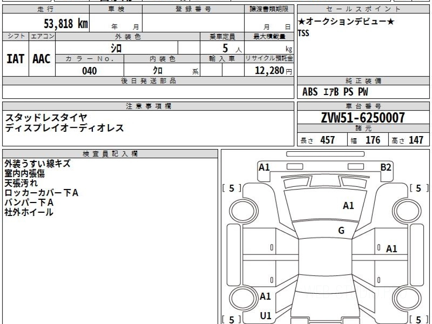Click the 040 color number value
This screenshot has height=324, width=432.
tap(90, 71)
